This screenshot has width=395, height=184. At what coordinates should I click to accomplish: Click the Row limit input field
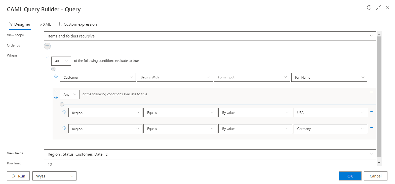(210, 163)
